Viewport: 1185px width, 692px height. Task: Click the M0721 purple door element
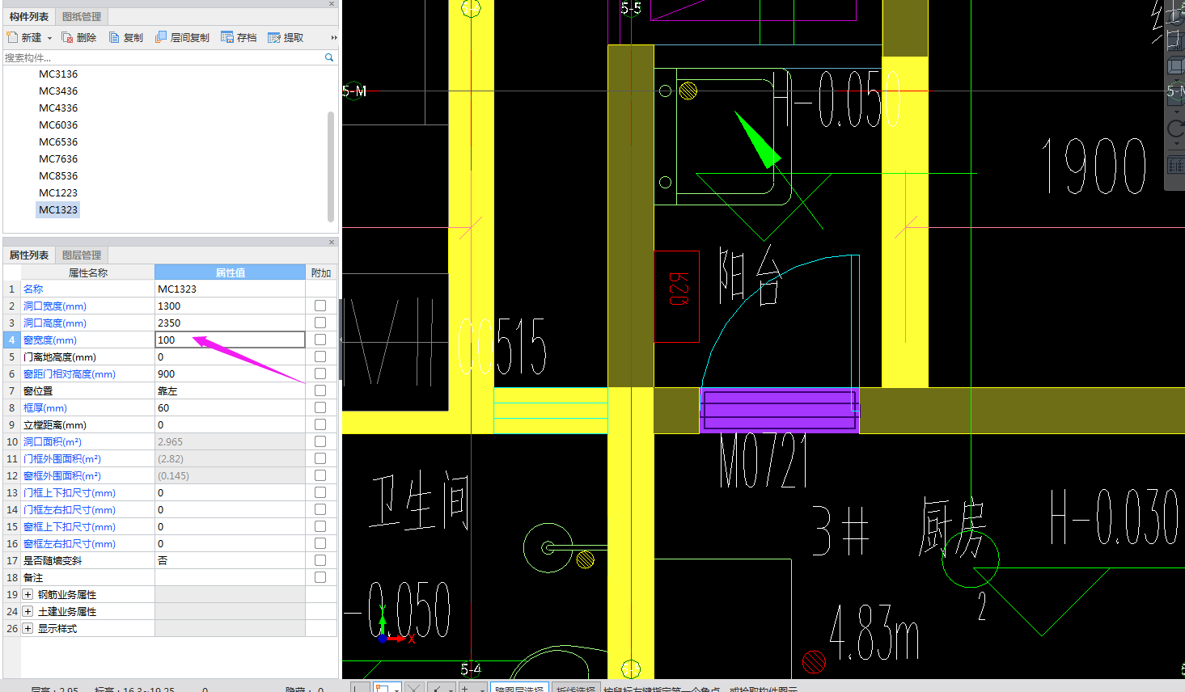tap(779, 410)
